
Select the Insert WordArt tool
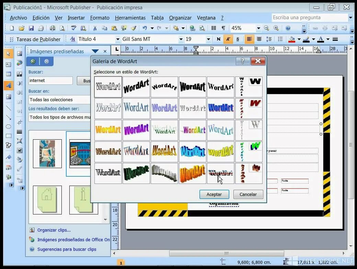click(9, 85)
